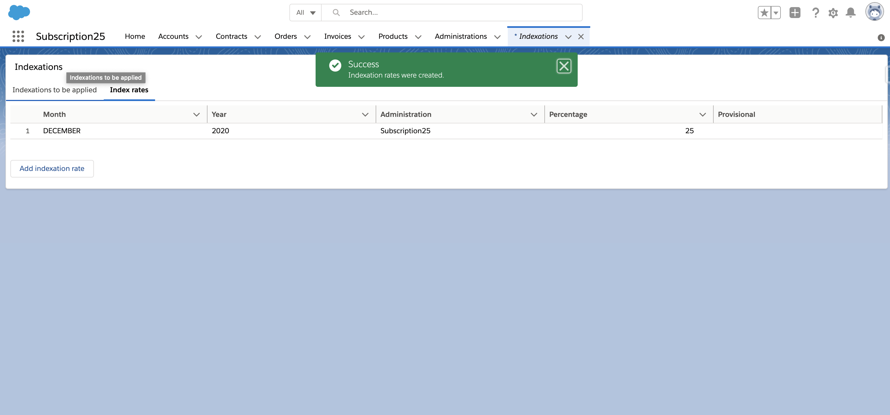Open the user profile avatar
The height and width of the screenshot is (415, 890).
[874, 12]
